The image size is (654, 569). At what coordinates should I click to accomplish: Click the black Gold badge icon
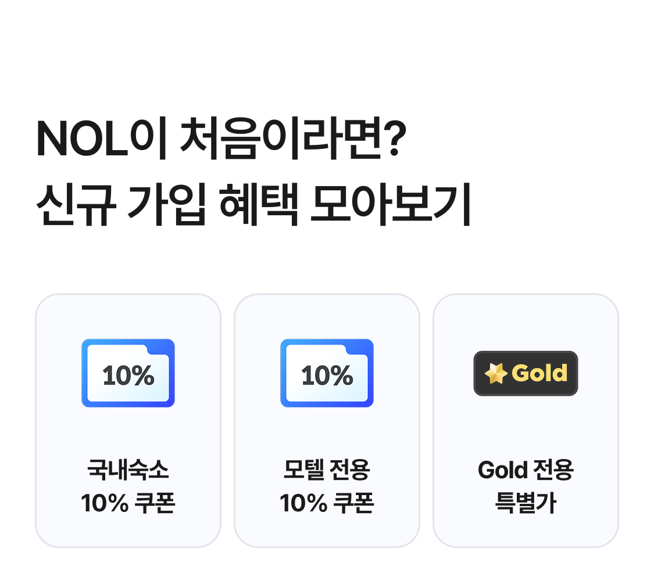[x=526, y=374]
